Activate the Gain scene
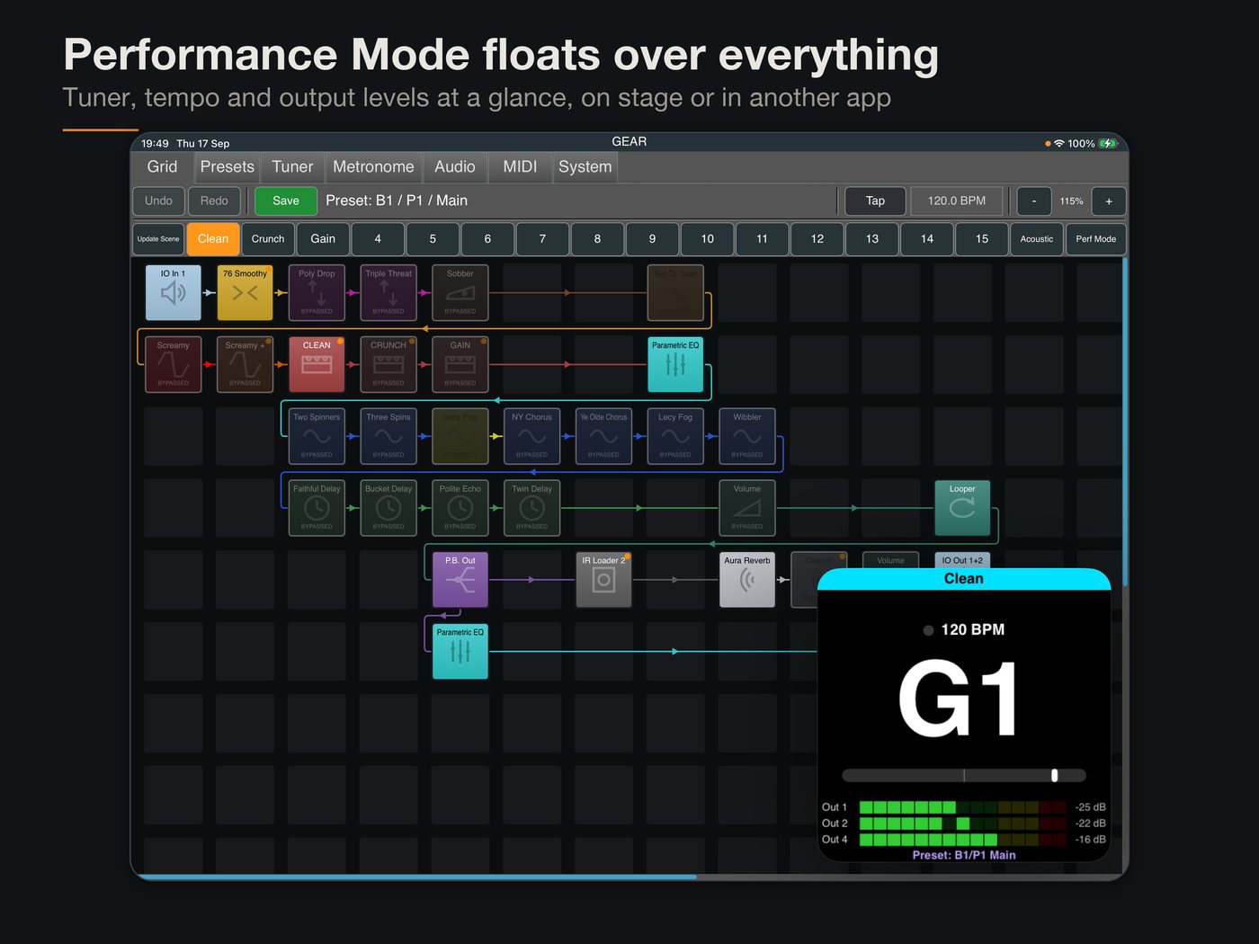Viewport: 1259px width, 944px height. (323, 239)
